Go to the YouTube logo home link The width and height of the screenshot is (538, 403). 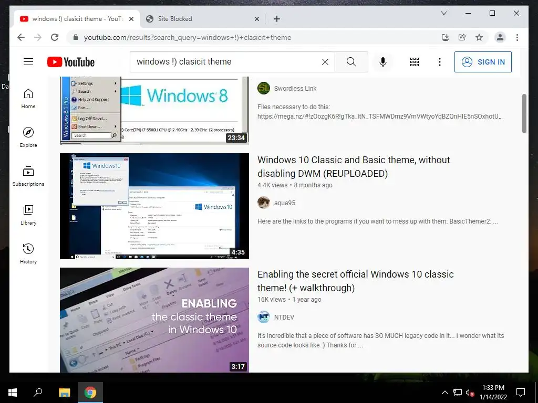click(x=71, y=62)
